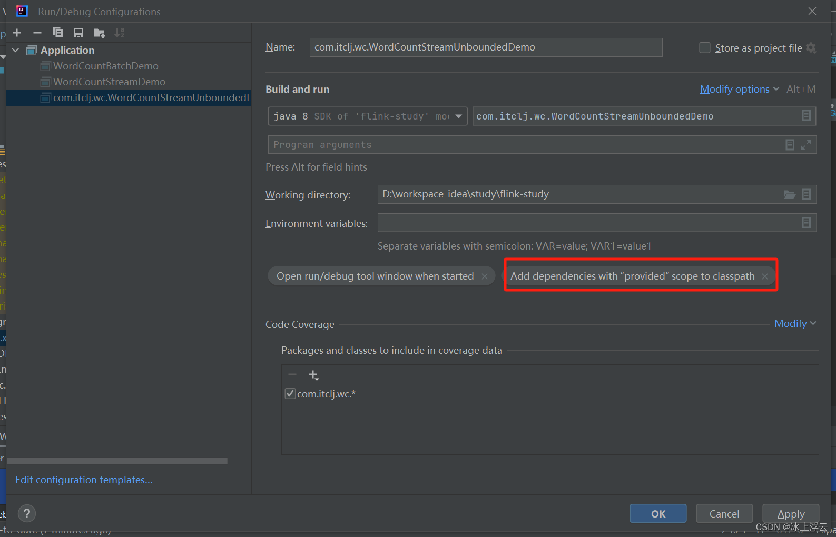Expand the Program arguments field
Viewport: 836px width, 537px height.
click(806, 145)
